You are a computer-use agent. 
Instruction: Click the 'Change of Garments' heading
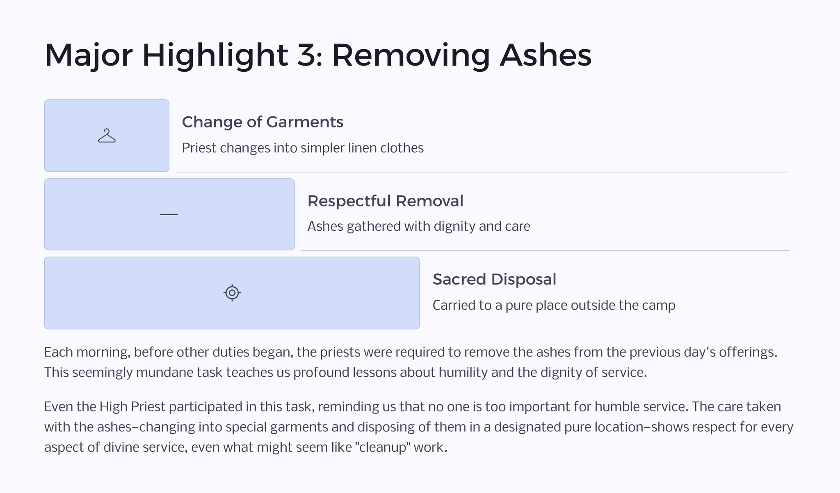pyautogui.click(x=262, y=122)
